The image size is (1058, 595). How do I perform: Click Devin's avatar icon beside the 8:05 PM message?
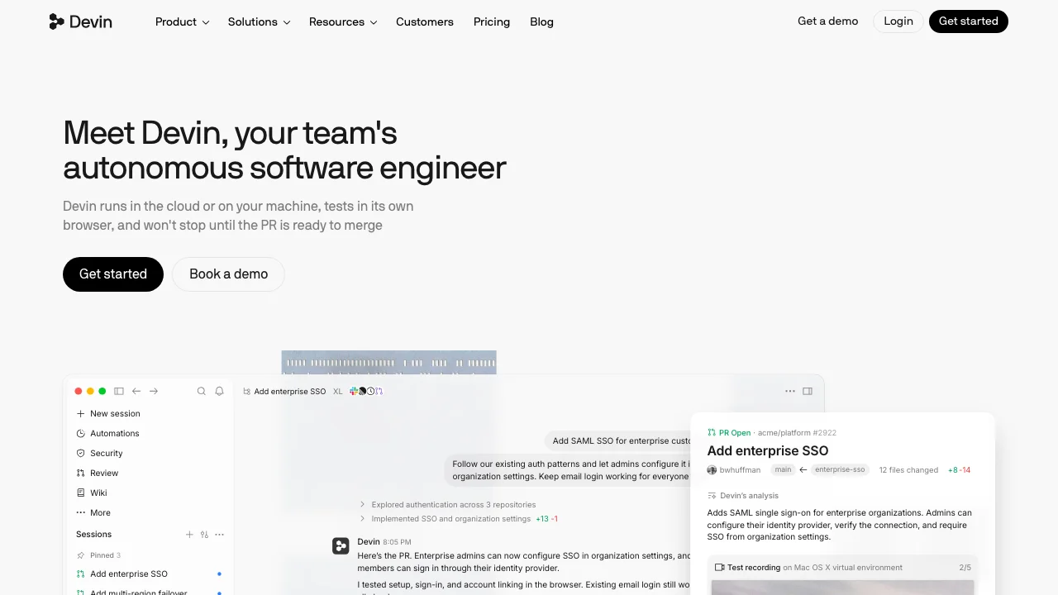[x=341, y=545]
